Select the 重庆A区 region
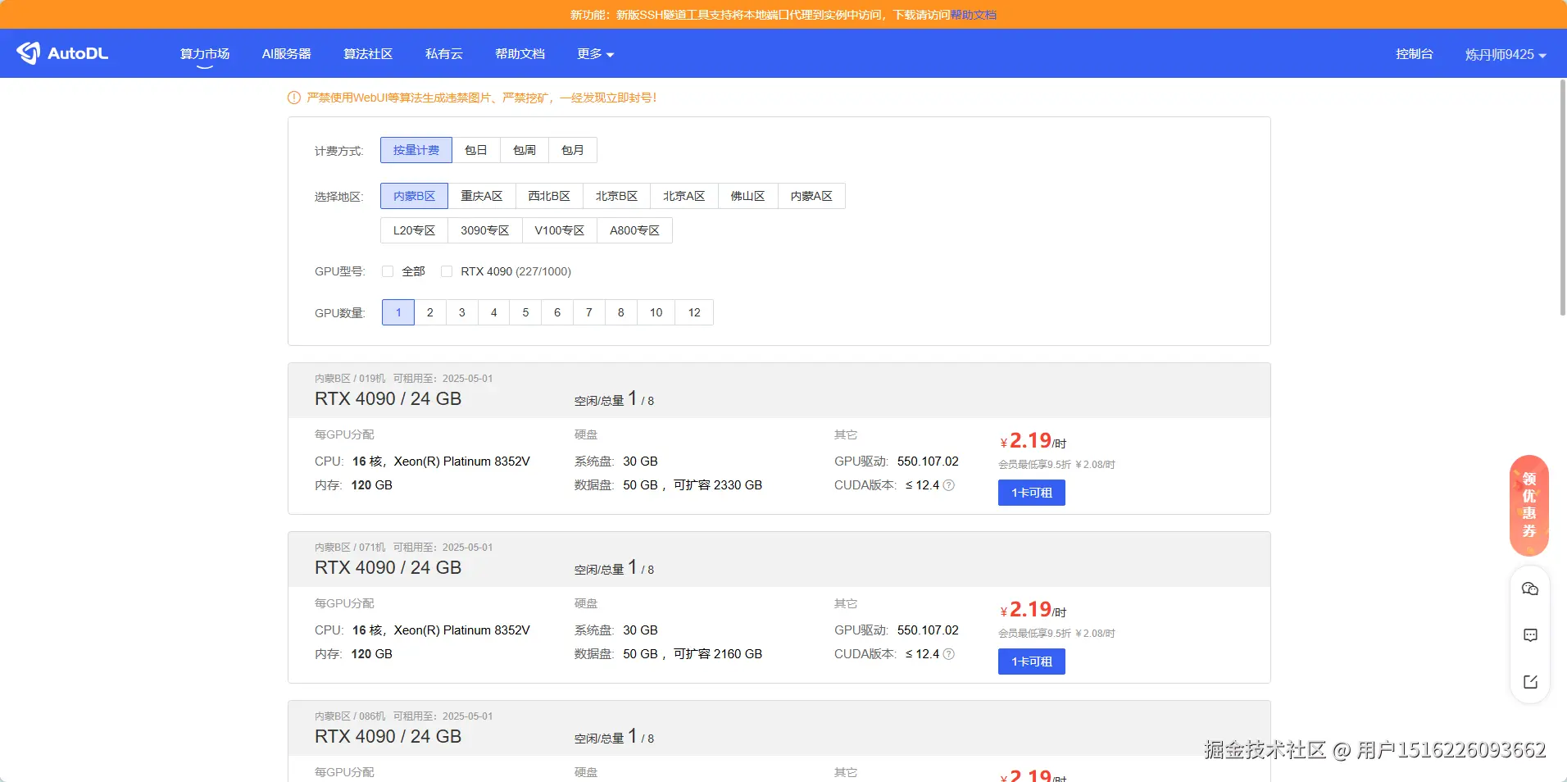Screen dimensions: 1567x782 (482, 196)
